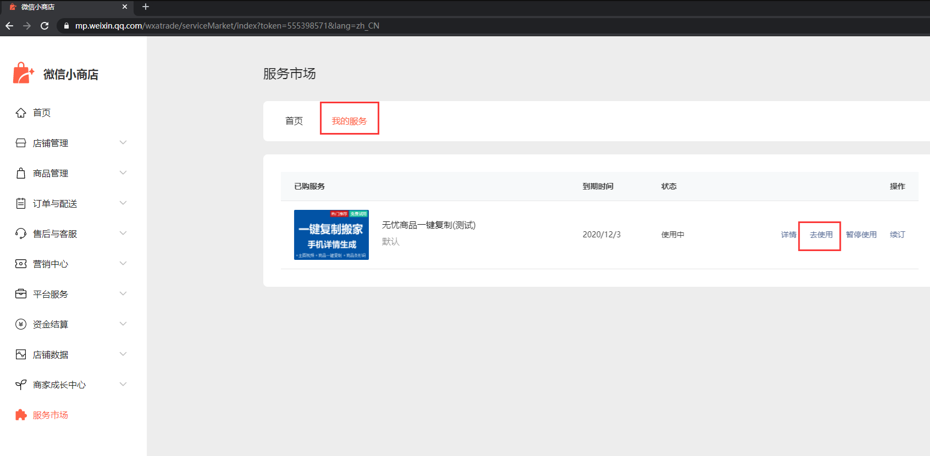Click the 一键复制搬家 service thumbnail
This screenshot has height=456, width=930.
[331, 235]
